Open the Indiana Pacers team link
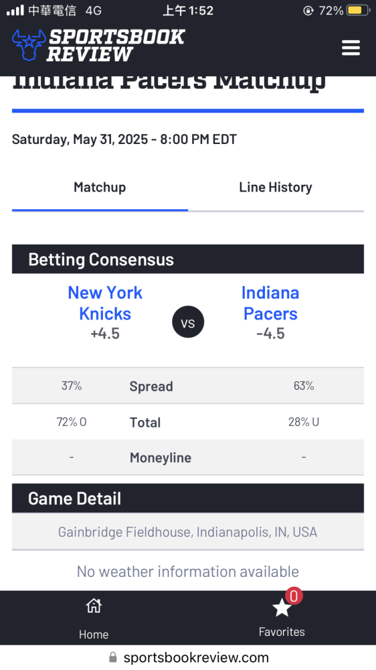Viewport: 376px width, 670px height. pos(270,303)
